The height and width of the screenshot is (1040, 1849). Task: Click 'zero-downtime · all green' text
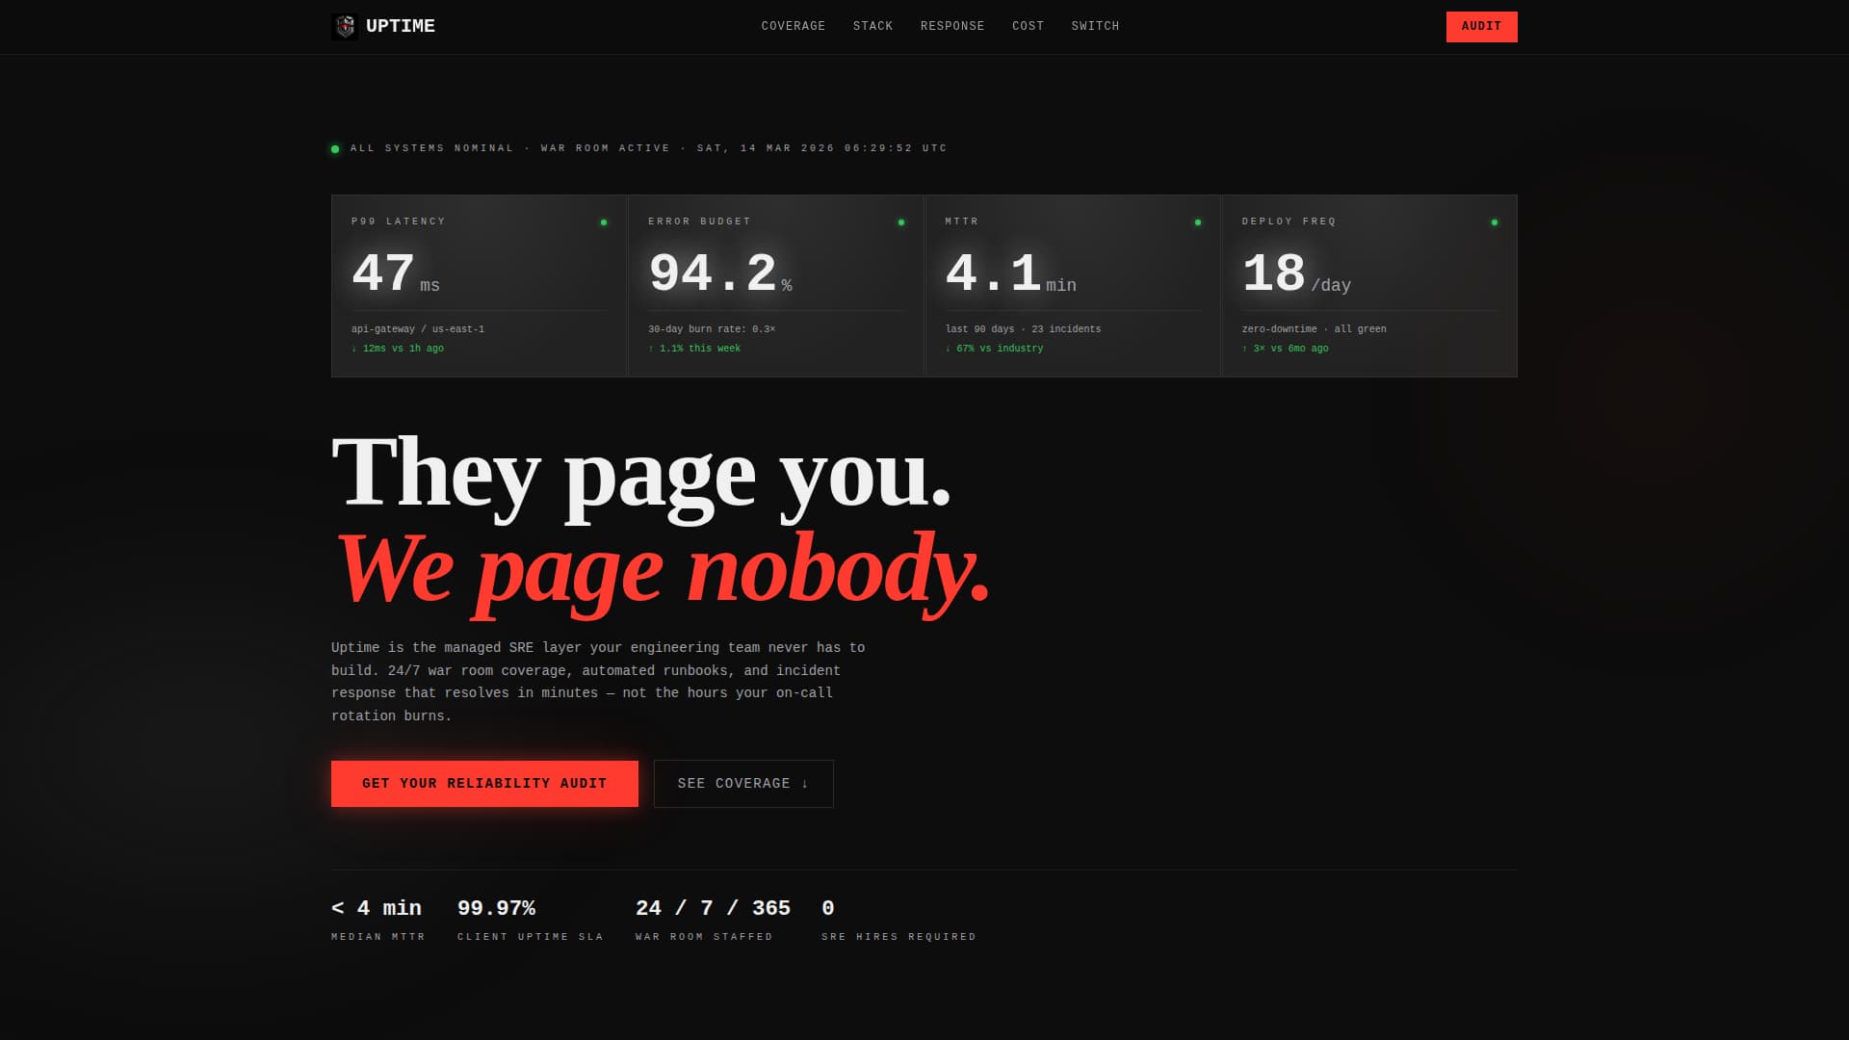[1315, 329]
